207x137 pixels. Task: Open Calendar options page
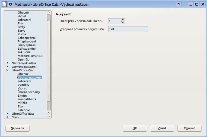[24, 110]
